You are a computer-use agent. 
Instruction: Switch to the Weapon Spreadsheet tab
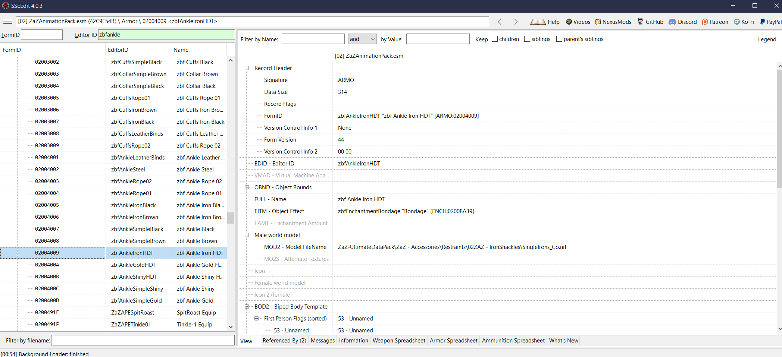399,341
